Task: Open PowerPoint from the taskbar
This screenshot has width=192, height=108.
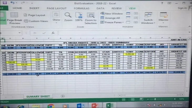Action: point(95,105)
